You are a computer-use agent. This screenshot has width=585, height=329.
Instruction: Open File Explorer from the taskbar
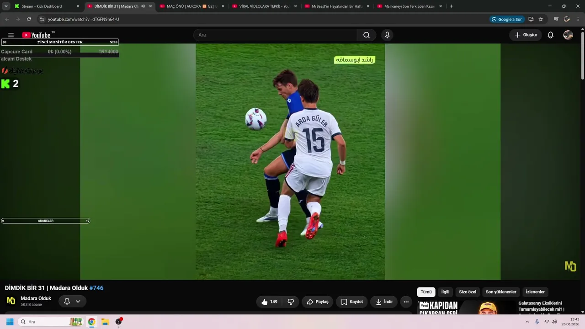105,322
